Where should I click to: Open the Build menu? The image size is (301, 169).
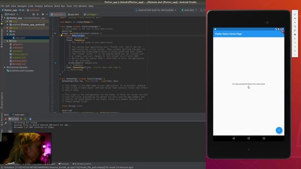tap(57, 6)
